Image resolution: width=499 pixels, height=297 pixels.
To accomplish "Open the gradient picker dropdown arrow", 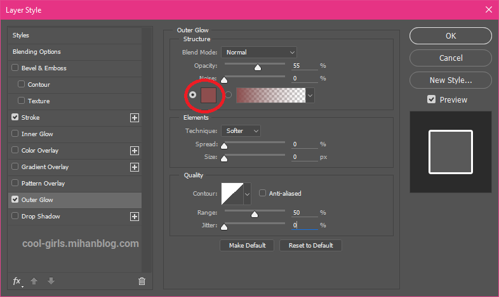I will (310, 95).
